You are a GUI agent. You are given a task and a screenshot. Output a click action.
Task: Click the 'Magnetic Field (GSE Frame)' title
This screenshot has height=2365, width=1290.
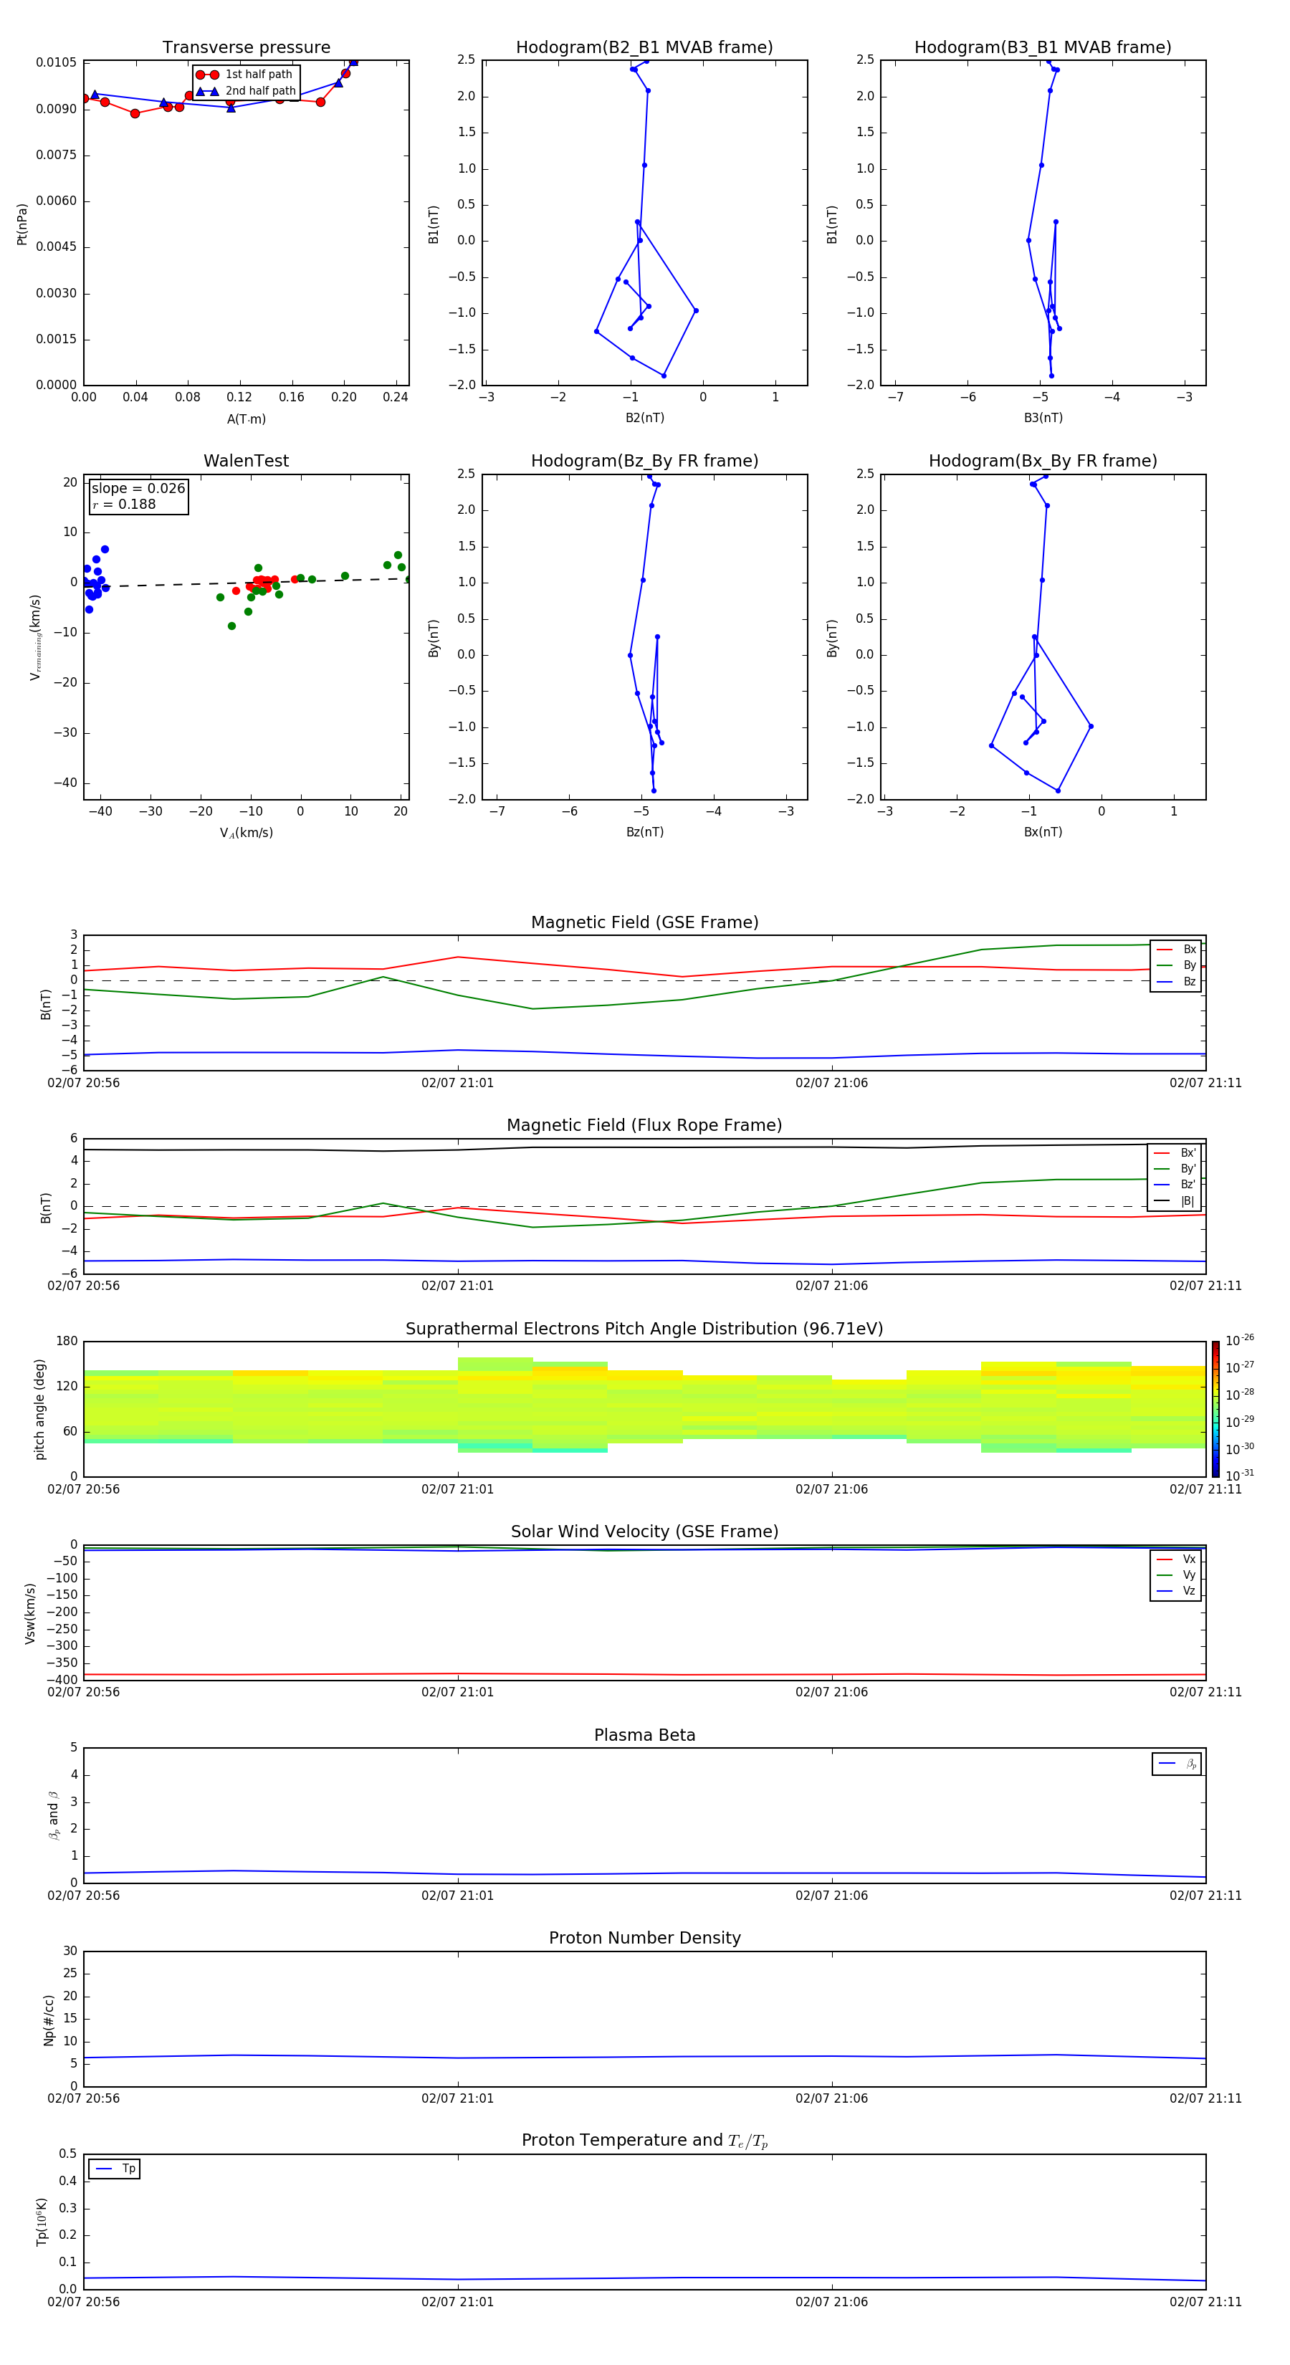644,922
